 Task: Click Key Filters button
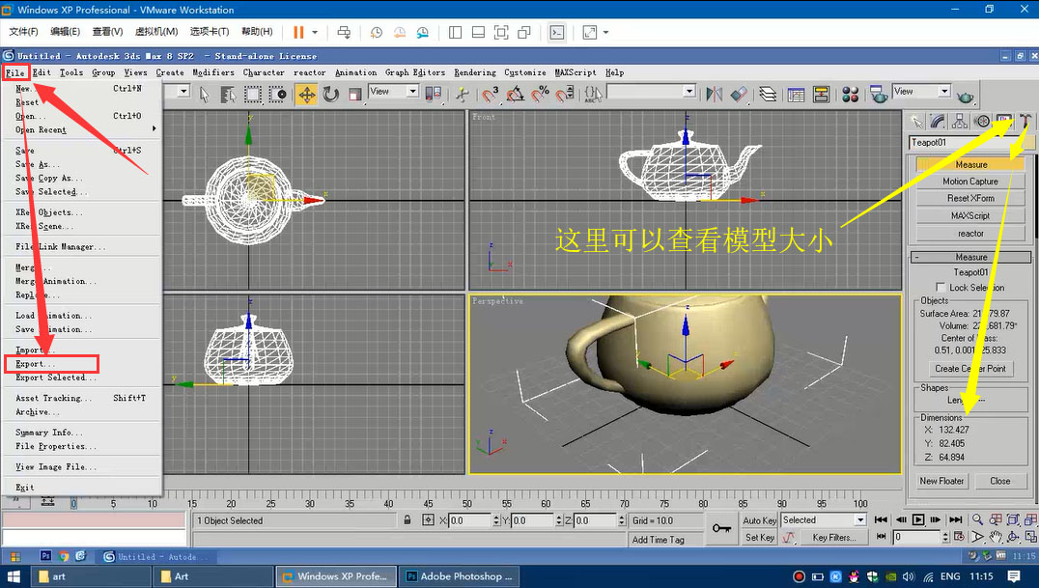[833, 538]
